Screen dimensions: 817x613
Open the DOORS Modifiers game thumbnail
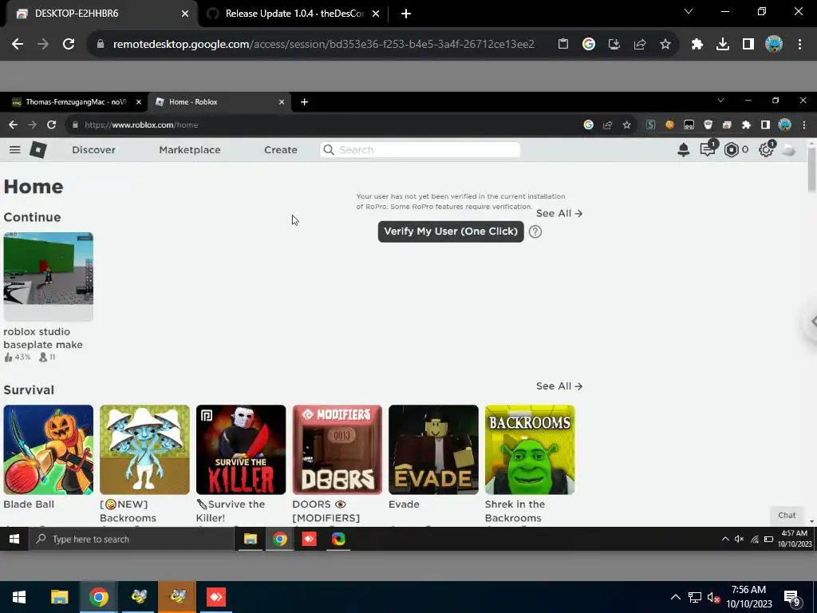tap(337, 450)
